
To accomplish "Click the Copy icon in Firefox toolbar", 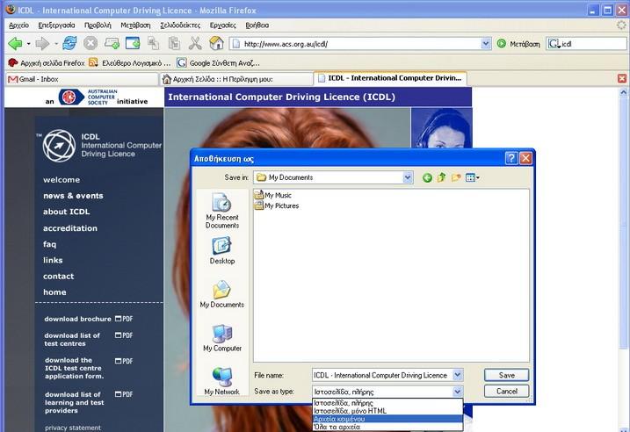I will [x=153, y=43].
